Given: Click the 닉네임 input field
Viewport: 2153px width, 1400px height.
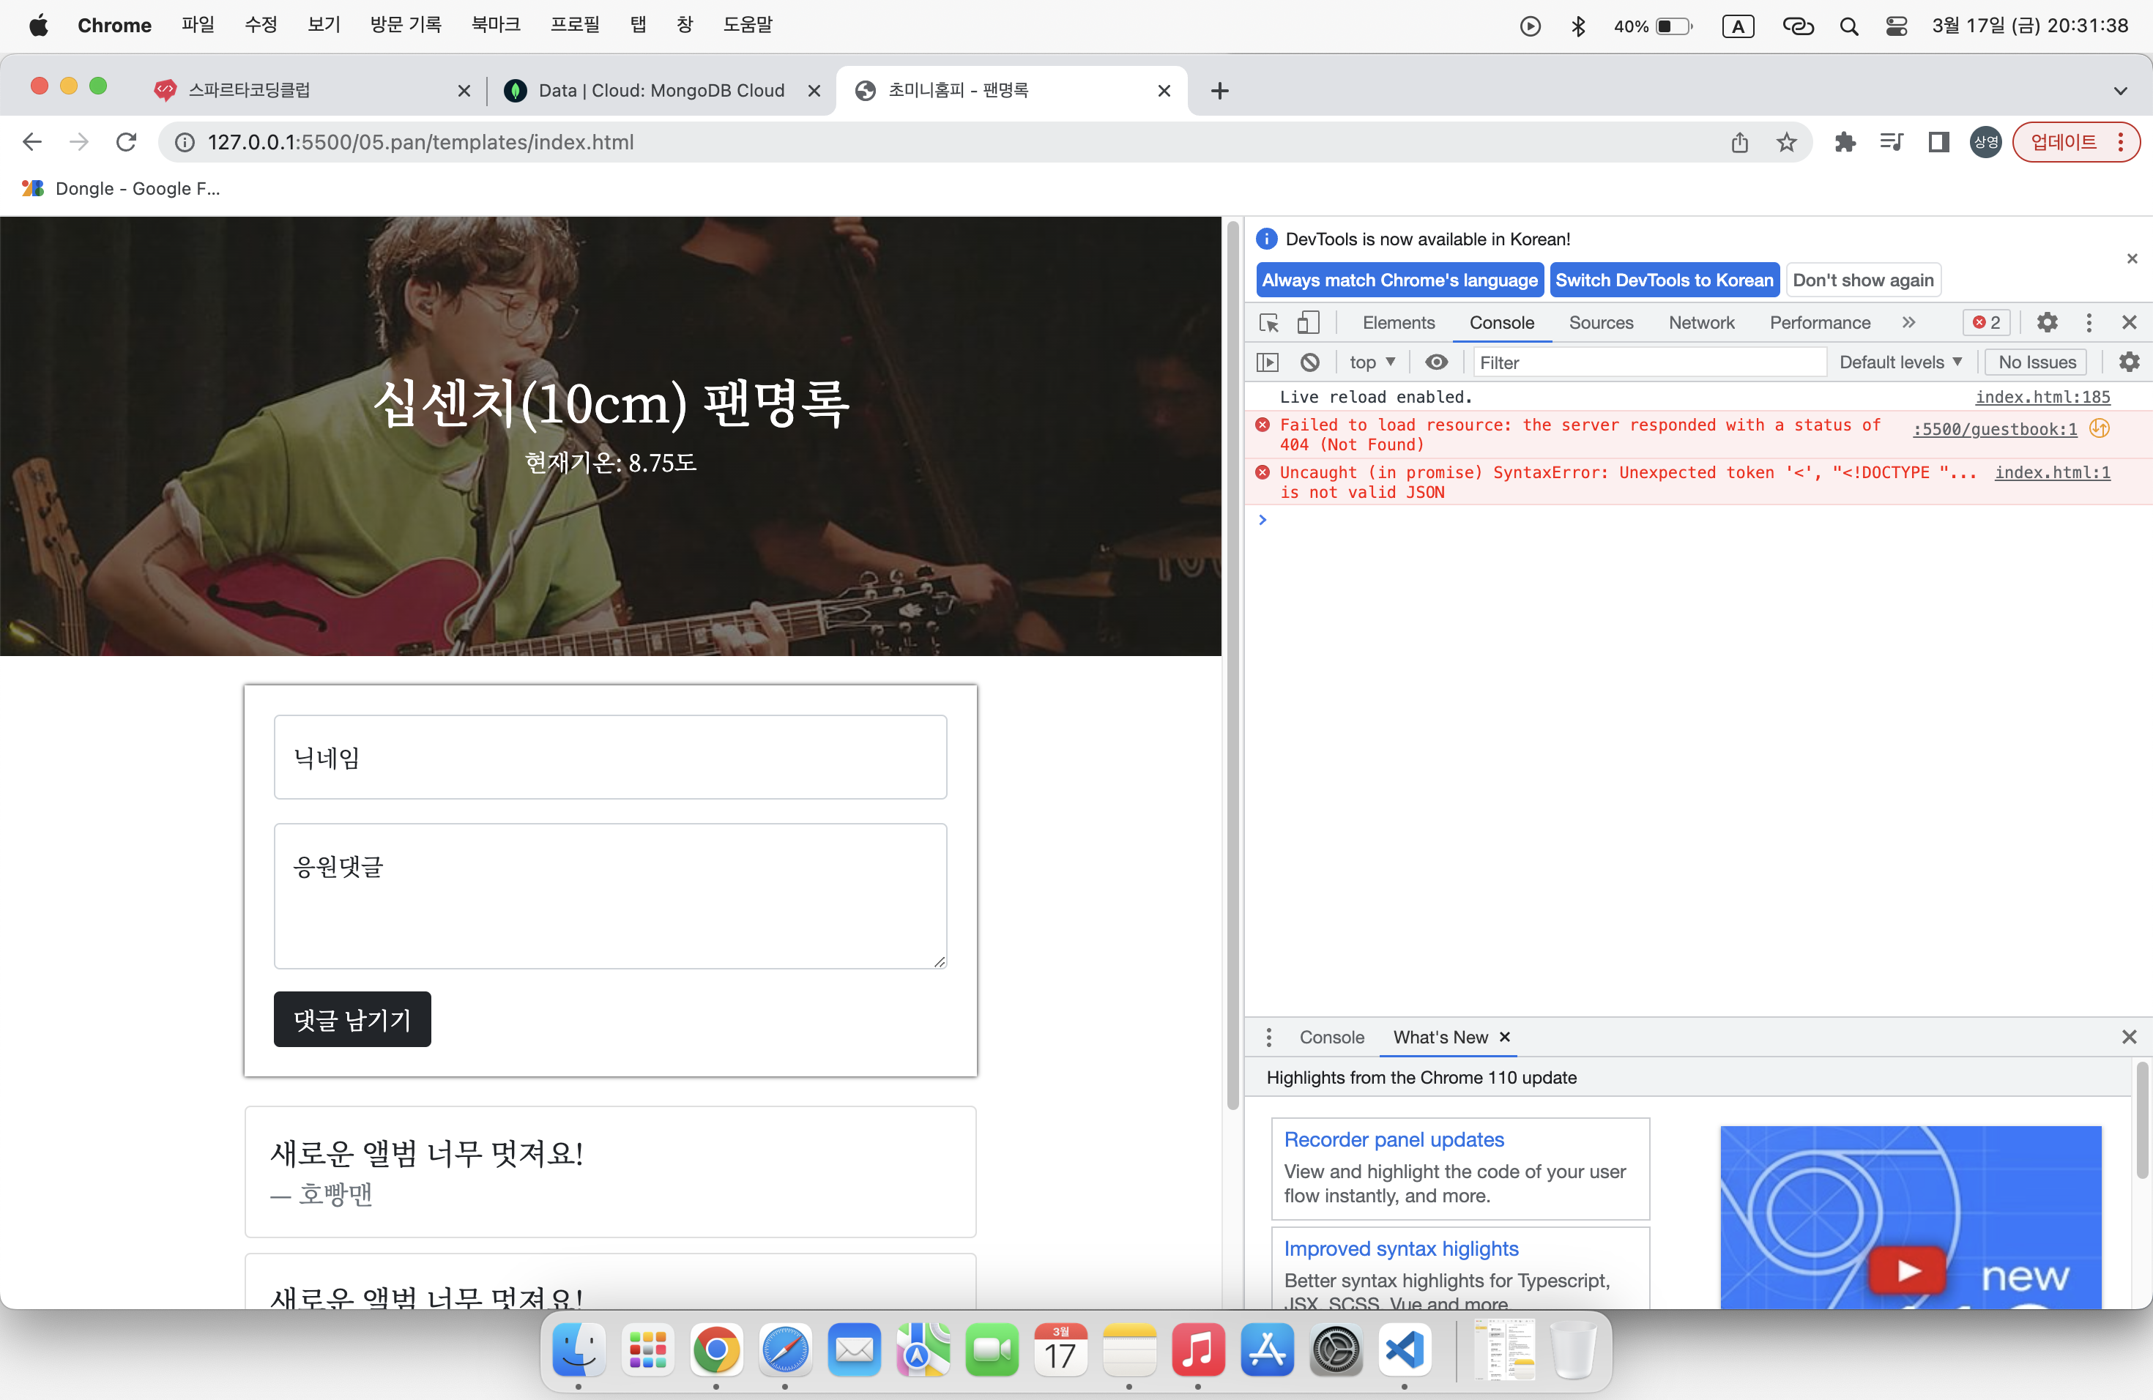Looking at the screenshot, I should [611, 757].
